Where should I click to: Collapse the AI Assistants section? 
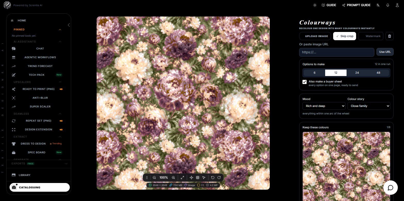[60, 41]
